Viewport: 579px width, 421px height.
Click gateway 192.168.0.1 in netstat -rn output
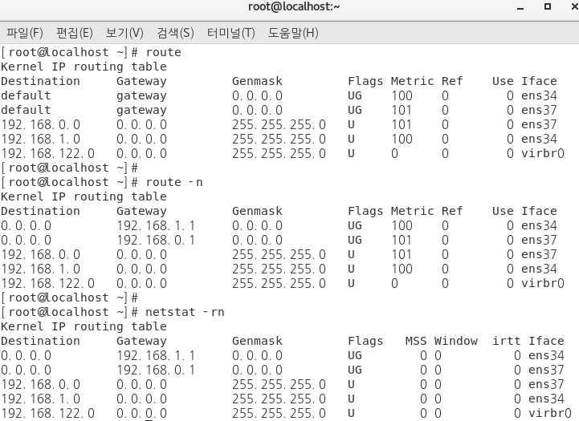(156, 370)
